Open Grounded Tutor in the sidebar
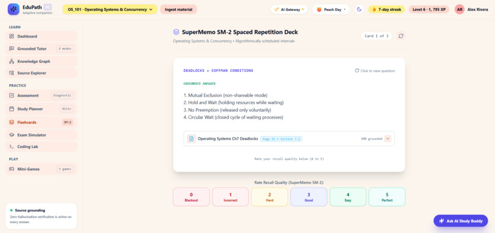Viewport: 495px width, 233px height. [x=41, y=49]
